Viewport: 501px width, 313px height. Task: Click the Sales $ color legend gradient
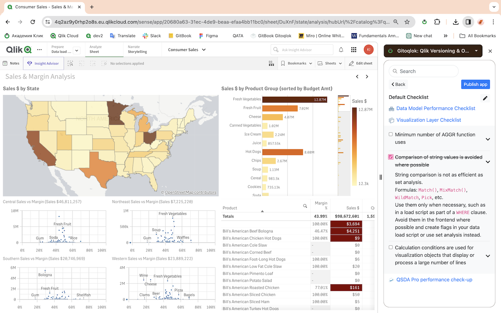354,146
